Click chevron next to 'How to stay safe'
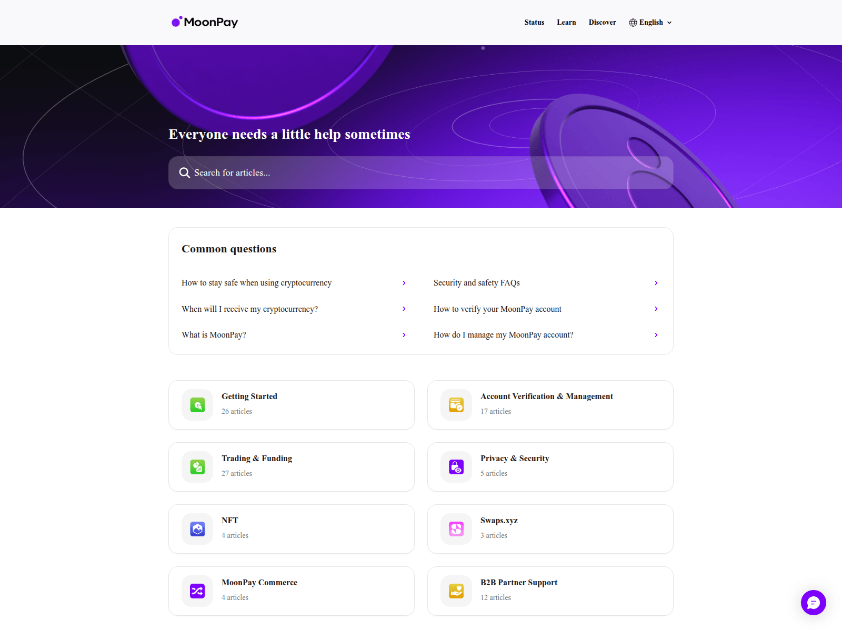 click(x=404, y=283)
